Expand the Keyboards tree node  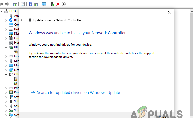point(6,56)
